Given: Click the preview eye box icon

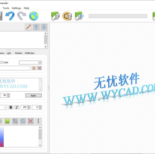Looking at the screenshot, I should coord(79,16).
